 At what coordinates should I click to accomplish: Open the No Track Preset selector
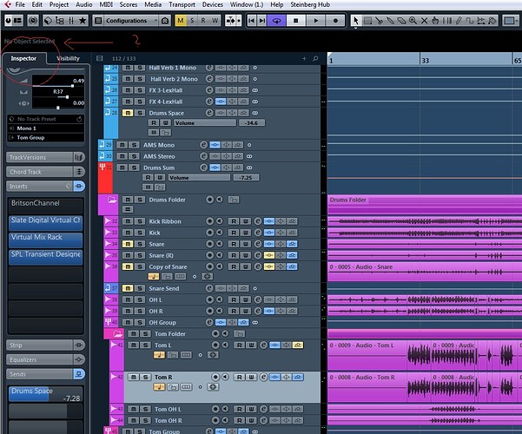coord(46,119)
